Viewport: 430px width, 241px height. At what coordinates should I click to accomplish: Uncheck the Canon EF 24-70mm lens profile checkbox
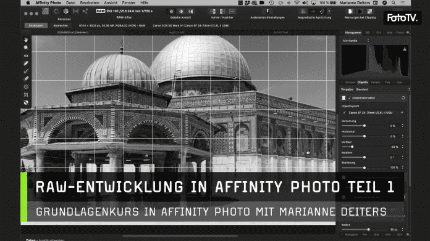click(x=345, y=112)
